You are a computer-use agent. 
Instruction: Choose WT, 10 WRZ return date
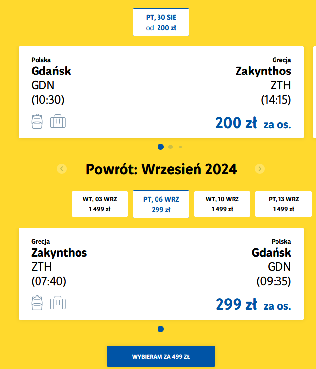222,204
